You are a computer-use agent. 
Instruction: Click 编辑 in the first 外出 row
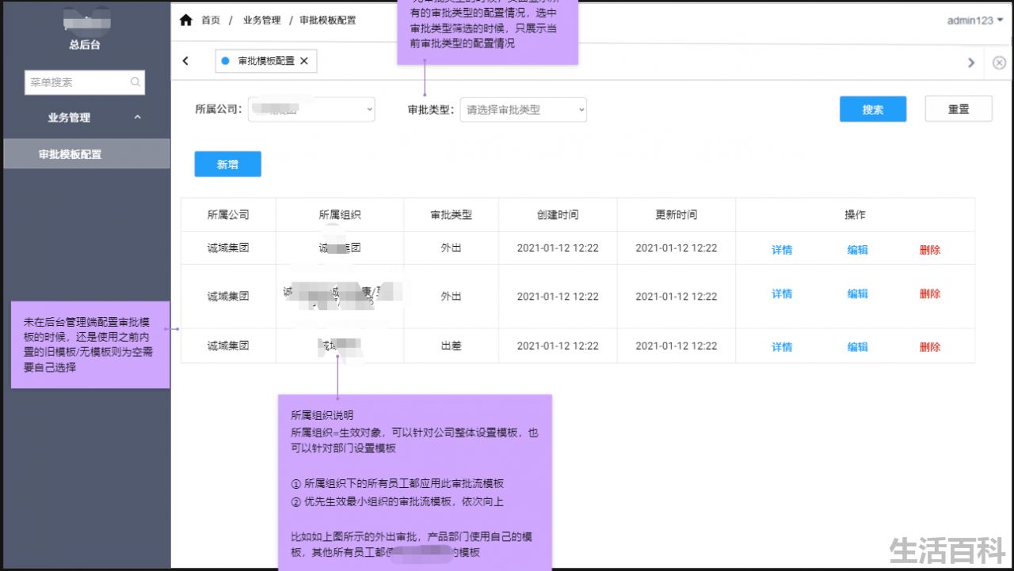click(858, 250)
